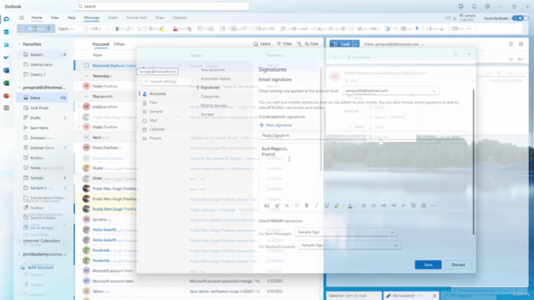Click Filter in message list header
The height and width of the screenshot is (300, 534).
point(285,44)
